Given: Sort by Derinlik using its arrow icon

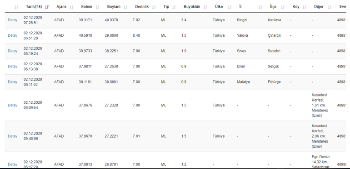Looking at the screenshot, I should (x=154, y=7).
